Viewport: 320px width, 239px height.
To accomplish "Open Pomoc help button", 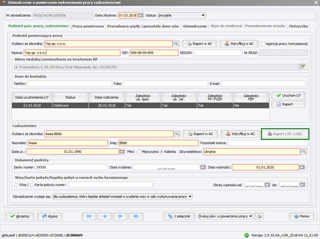I will tap(301, 216).
